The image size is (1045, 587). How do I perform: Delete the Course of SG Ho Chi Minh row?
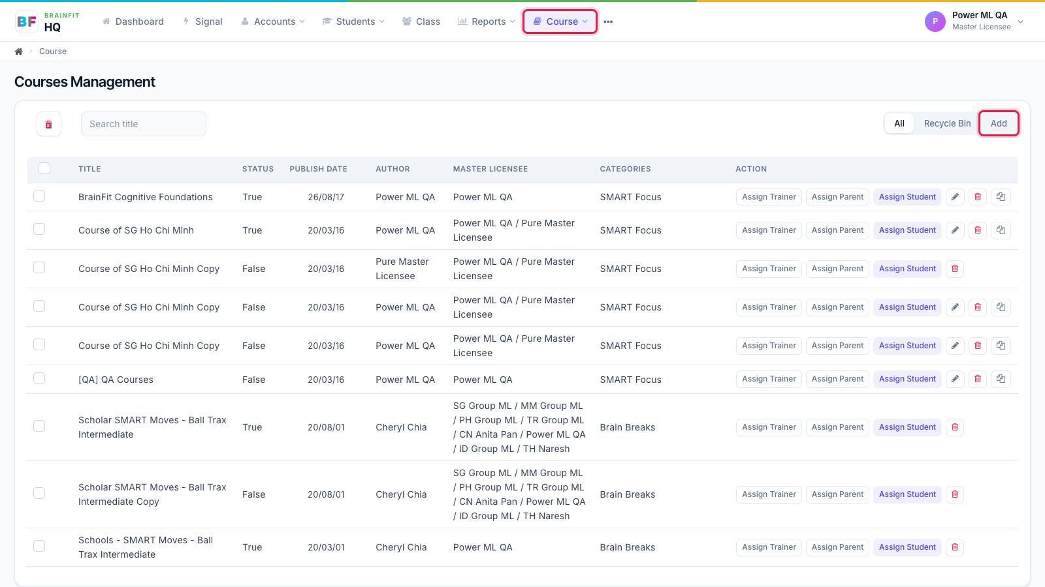pos(978,230)
